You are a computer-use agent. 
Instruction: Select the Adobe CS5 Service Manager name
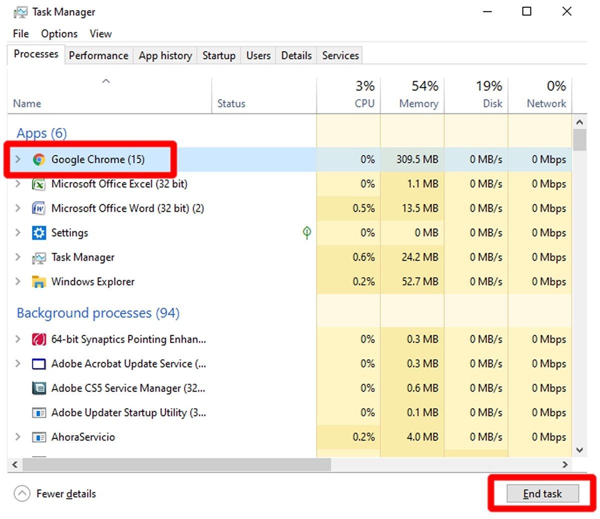click(x=128, y=388)
